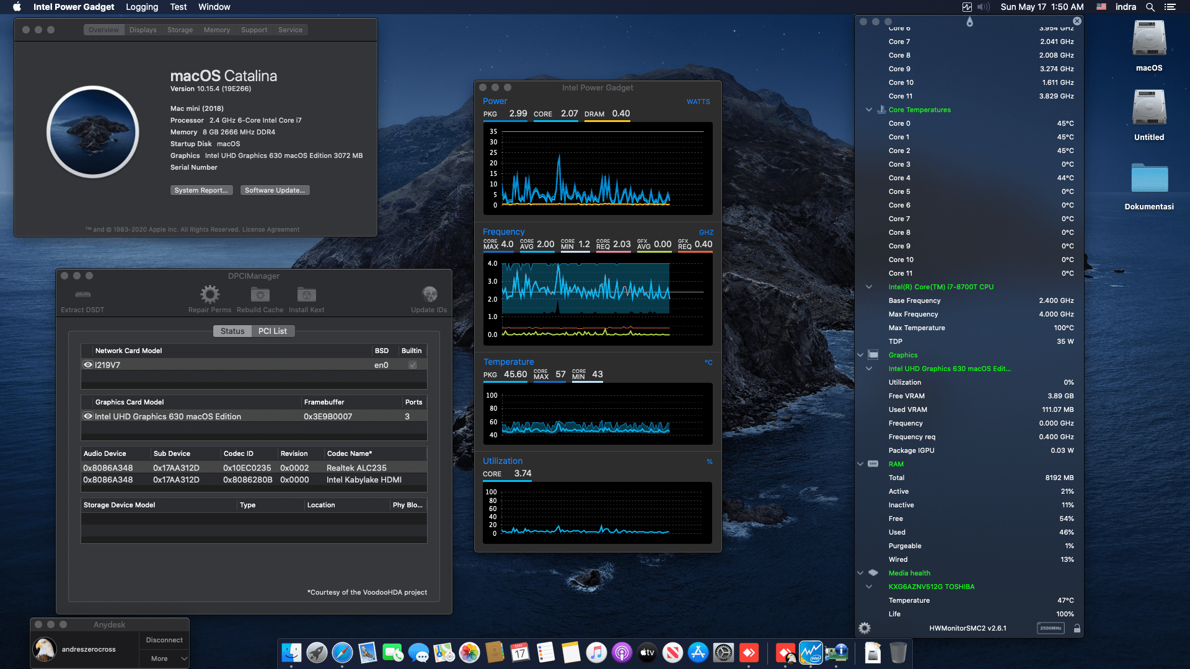Click the Sun May 17 1:50 AM clock
The height and width of the screenshot is (669, 1190).
tap(1042, 7)
